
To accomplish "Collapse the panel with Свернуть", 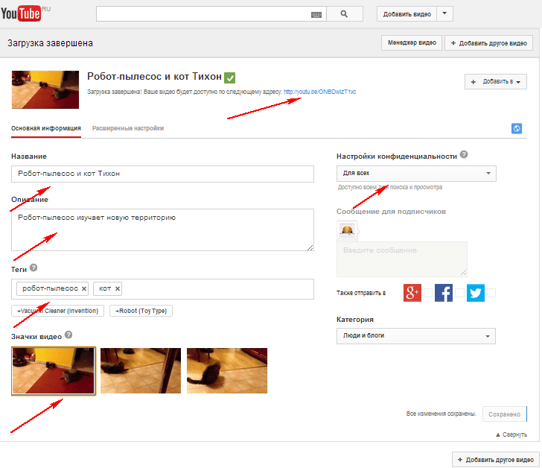I will point(511,434).
